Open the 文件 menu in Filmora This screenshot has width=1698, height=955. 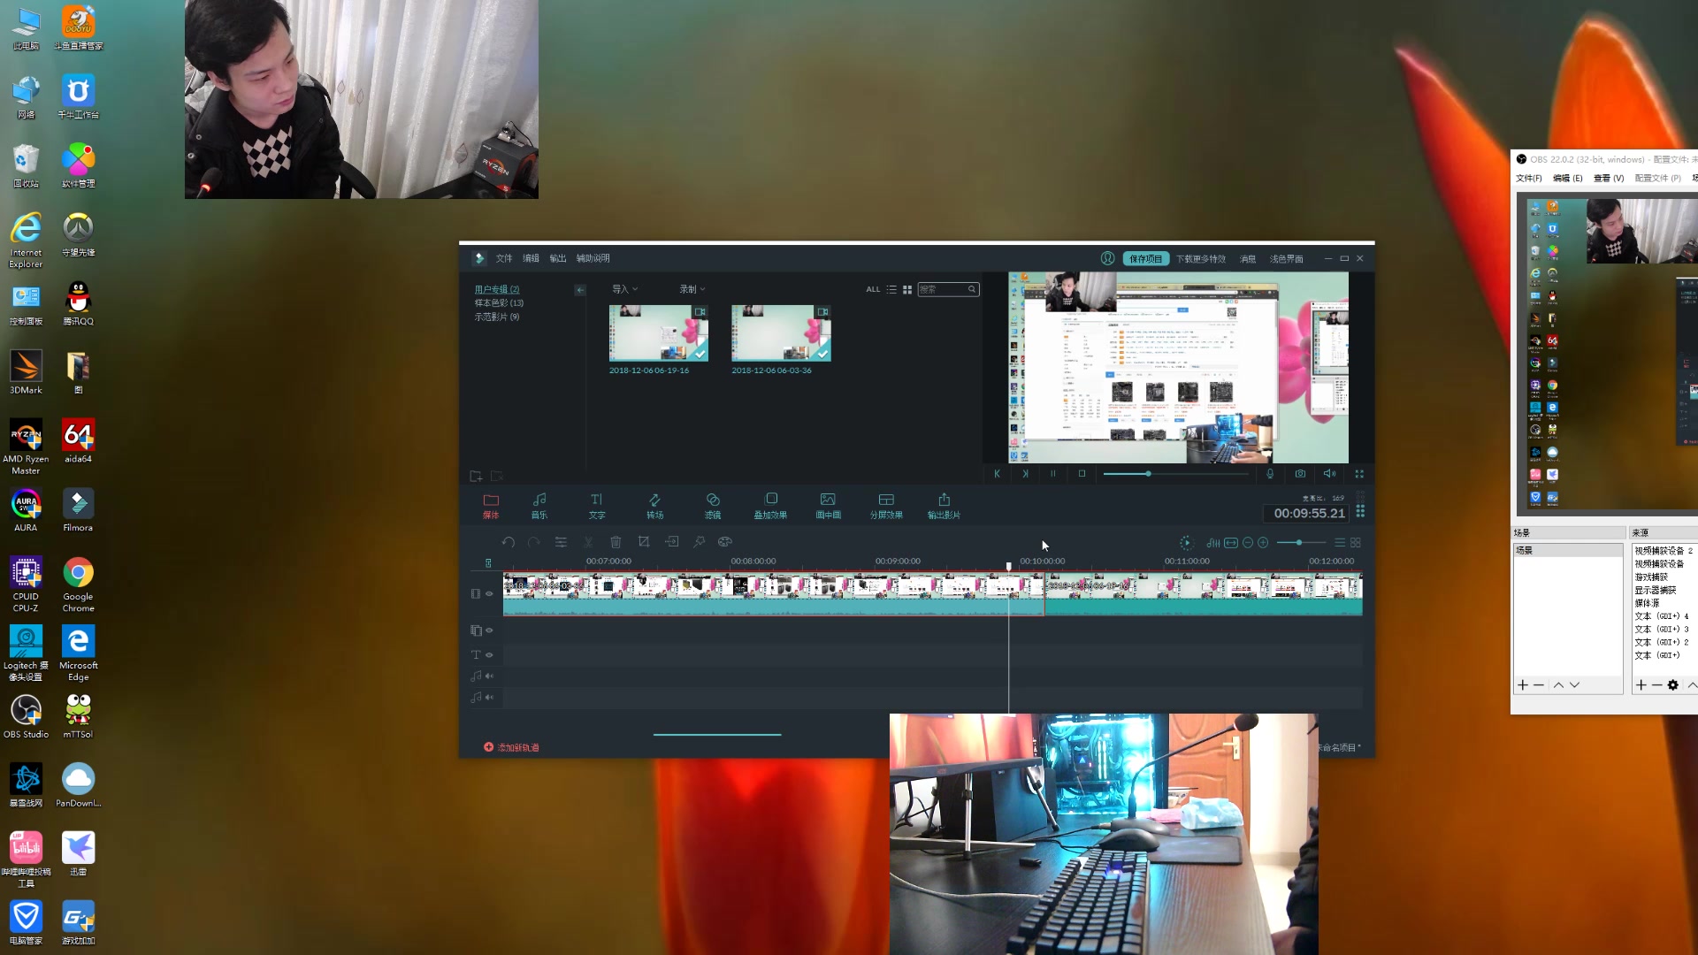504,258
